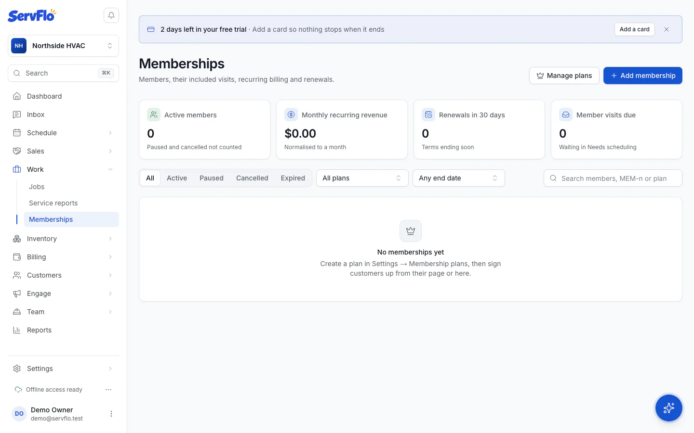
Task: Expand the Sales menu chevron
Action: point(110,151)
